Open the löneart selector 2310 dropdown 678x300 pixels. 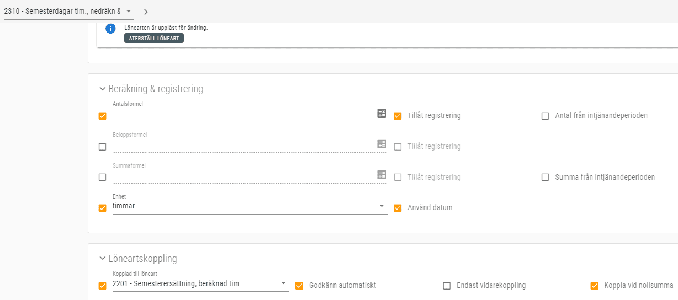pyautogui.click(x=129, y=11)
